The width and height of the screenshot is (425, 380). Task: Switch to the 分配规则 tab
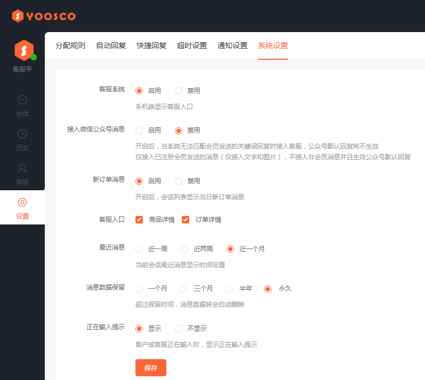[70, 45]
